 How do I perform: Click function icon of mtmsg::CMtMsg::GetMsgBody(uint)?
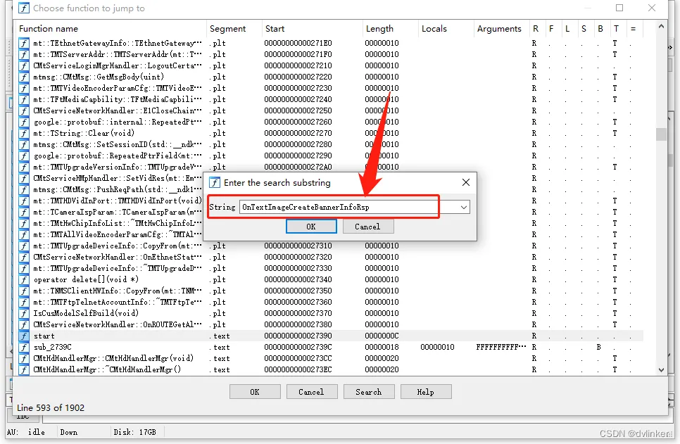[x=24, y=77]
